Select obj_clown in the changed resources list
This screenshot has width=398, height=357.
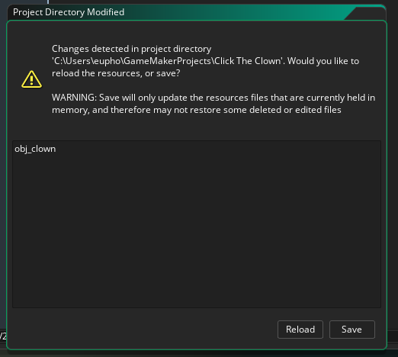[x=35, y=149]
